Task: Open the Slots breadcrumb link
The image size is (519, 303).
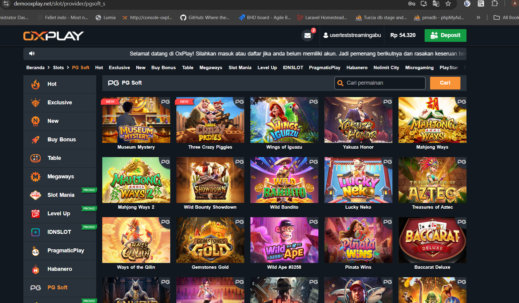Action: tap(58, 68)
